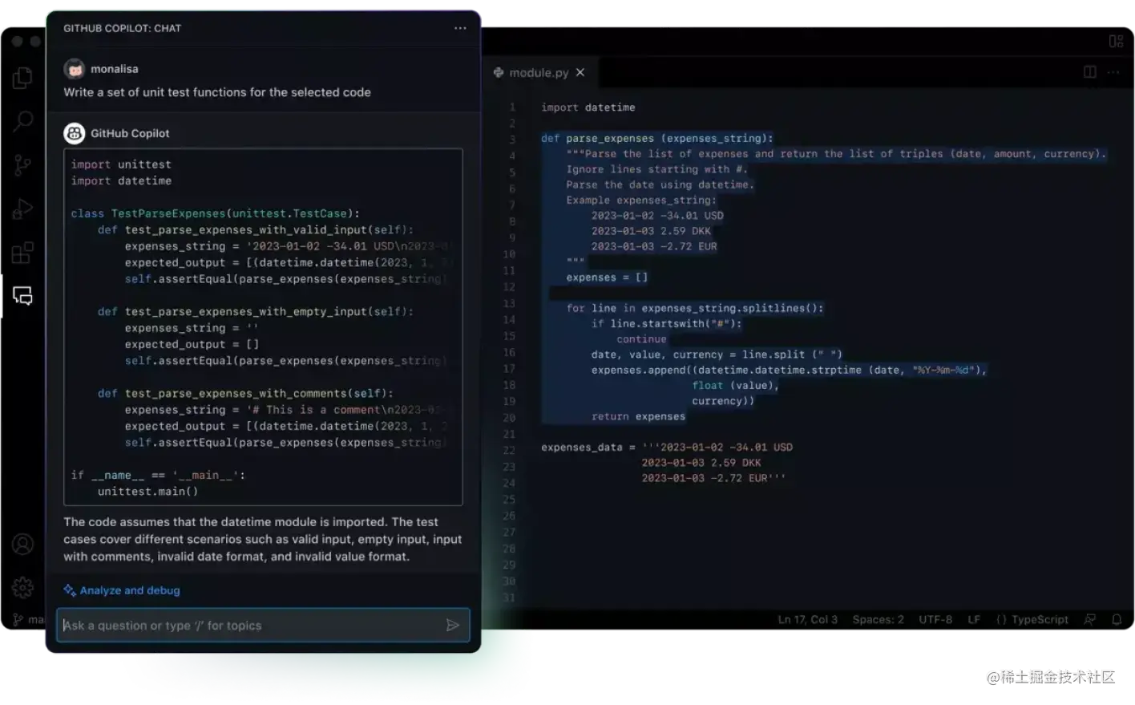The width and height of the screenshot is (1135, 705).
Task: Click the 'return expenses' line in editor
Action: (x=638, y=416)
